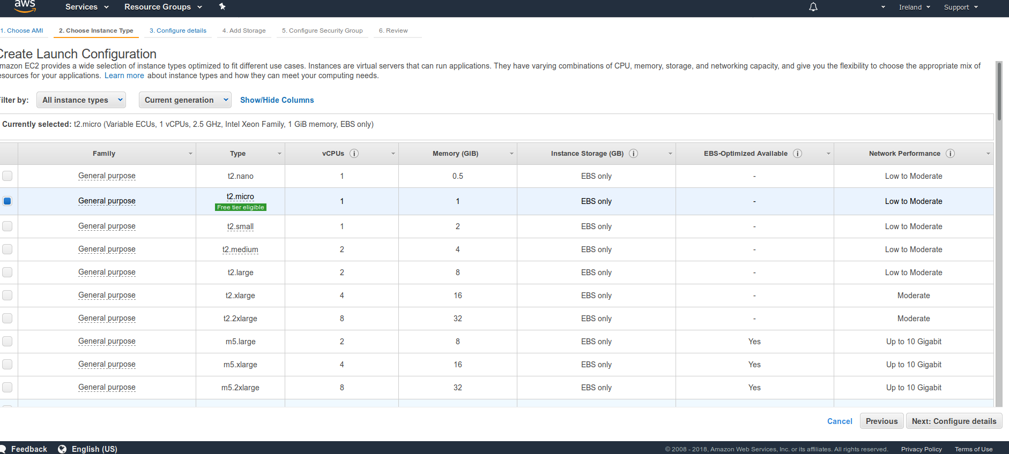
Task: Expand the Ireland region dropdown
Action: pos(914,7)
